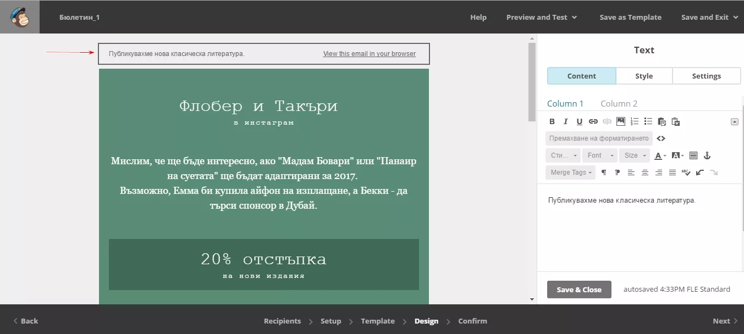
Task: Select the 20% отстъпка block
Action: 264,264
